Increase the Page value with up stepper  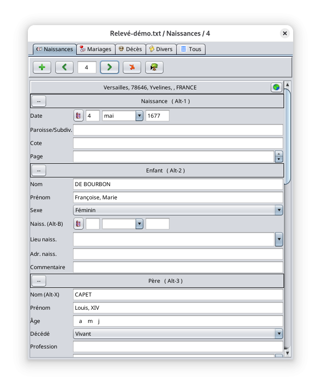[x=279, y=154]
